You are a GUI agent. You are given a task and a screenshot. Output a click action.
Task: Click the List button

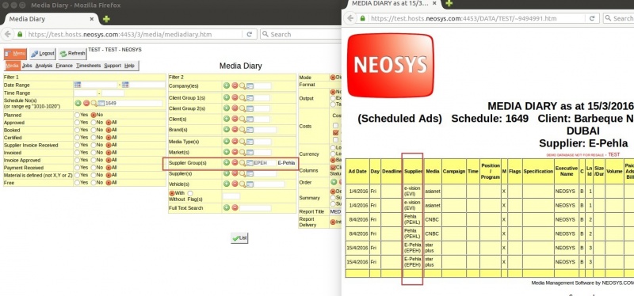(239, 238)
